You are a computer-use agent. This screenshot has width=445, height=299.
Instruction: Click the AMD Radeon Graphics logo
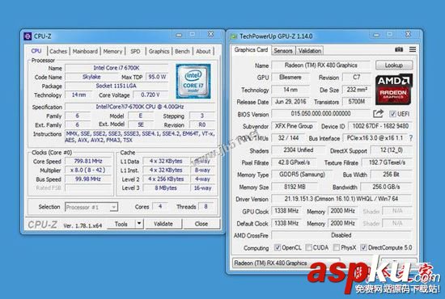click(x=394, y=90)
